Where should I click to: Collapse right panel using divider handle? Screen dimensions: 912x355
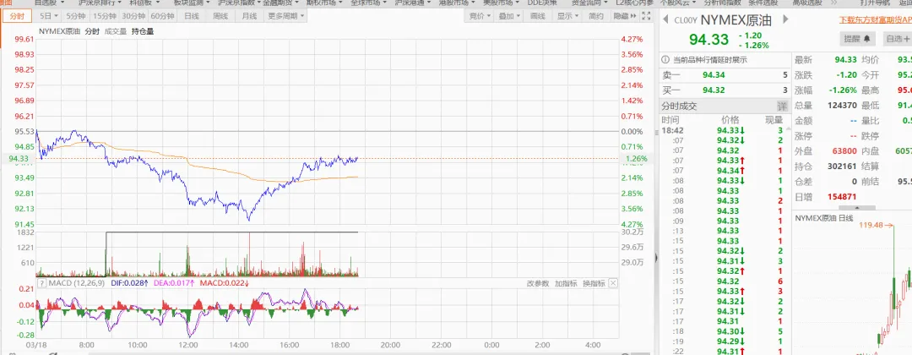tap(657, 256)
